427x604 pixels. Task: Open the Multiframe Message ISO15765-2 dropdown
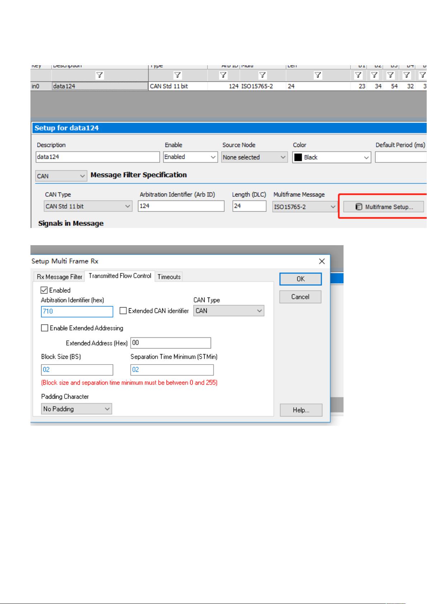click(305, 207)
